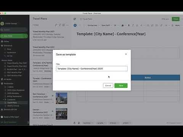
Task: Click the indent icon in toolbar
Action: point(172,25)
